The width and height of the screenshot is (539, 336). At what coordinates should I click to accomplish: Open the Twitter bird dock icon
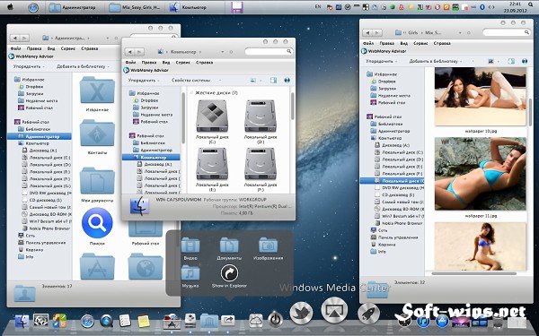pos(301,314)
